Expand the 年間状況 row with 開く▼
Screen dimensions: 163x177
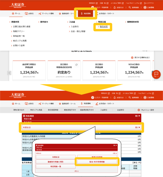(x=137, y=127)
